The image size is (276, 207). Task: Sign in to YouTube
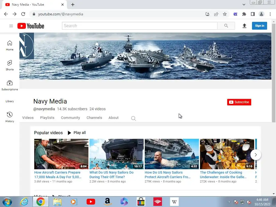click(x=260, y=26)
